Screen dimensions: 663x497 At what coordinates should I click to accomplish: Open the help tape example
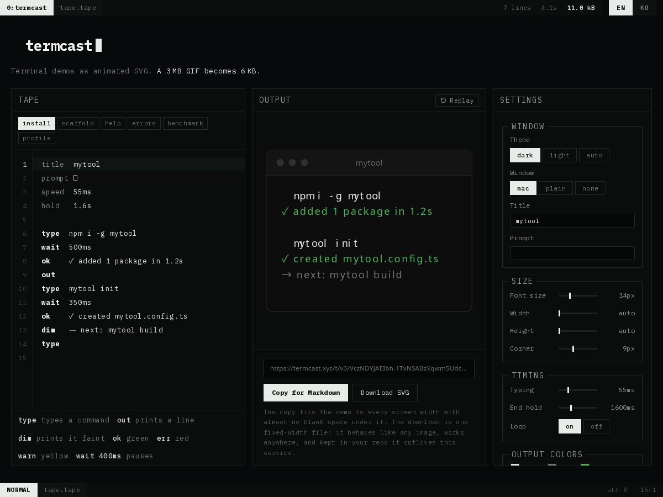(113, 123)
